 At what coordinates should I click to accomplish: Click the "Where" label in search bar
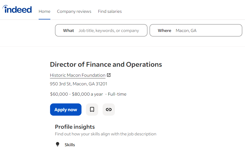[164, 31]
